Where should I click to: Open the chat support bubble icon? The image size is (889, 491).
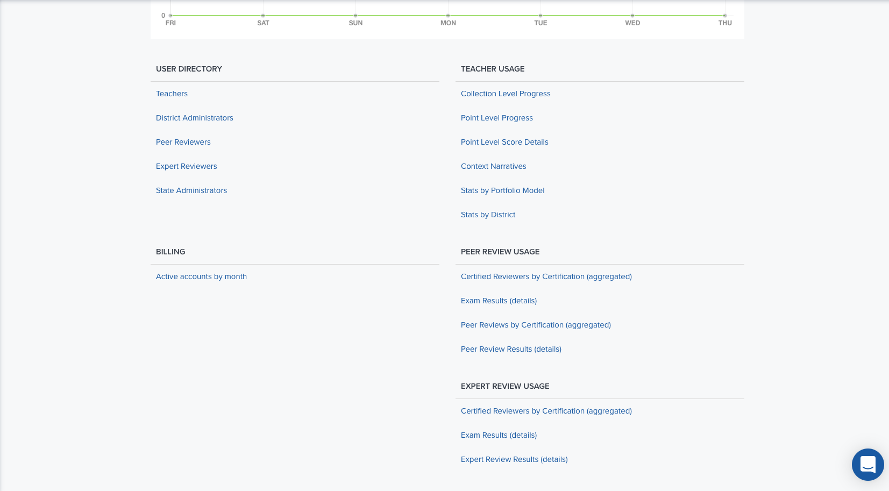[867, 465]
